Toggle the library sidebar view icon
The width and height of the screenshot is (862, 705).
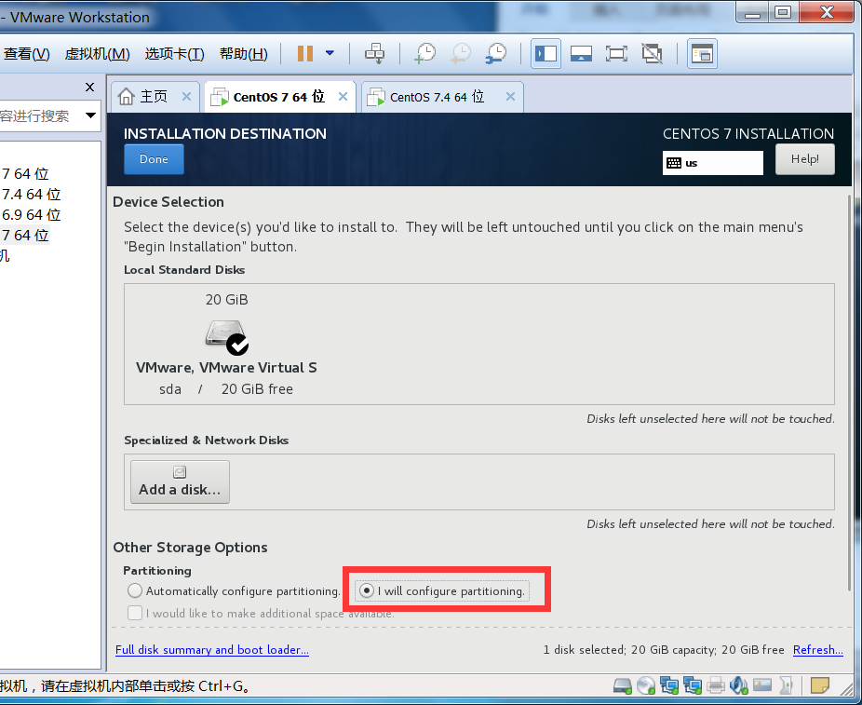click(545, 53)
